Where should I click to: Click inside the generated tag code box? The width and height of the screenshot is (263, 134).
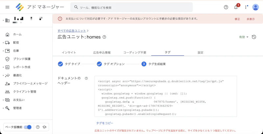166,96
